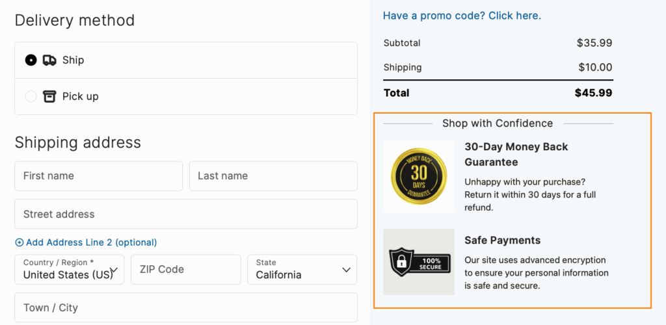The image size is (666, 325).
Task: Click the ZIP Code input
Action: (x=185, y=269)
